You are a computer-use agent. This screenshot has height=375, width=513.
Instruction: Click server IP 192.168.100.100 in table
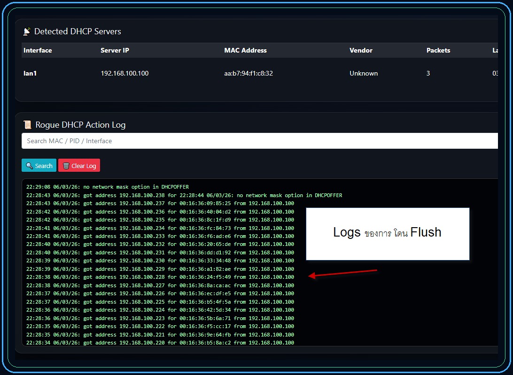(x=124, y=73)
